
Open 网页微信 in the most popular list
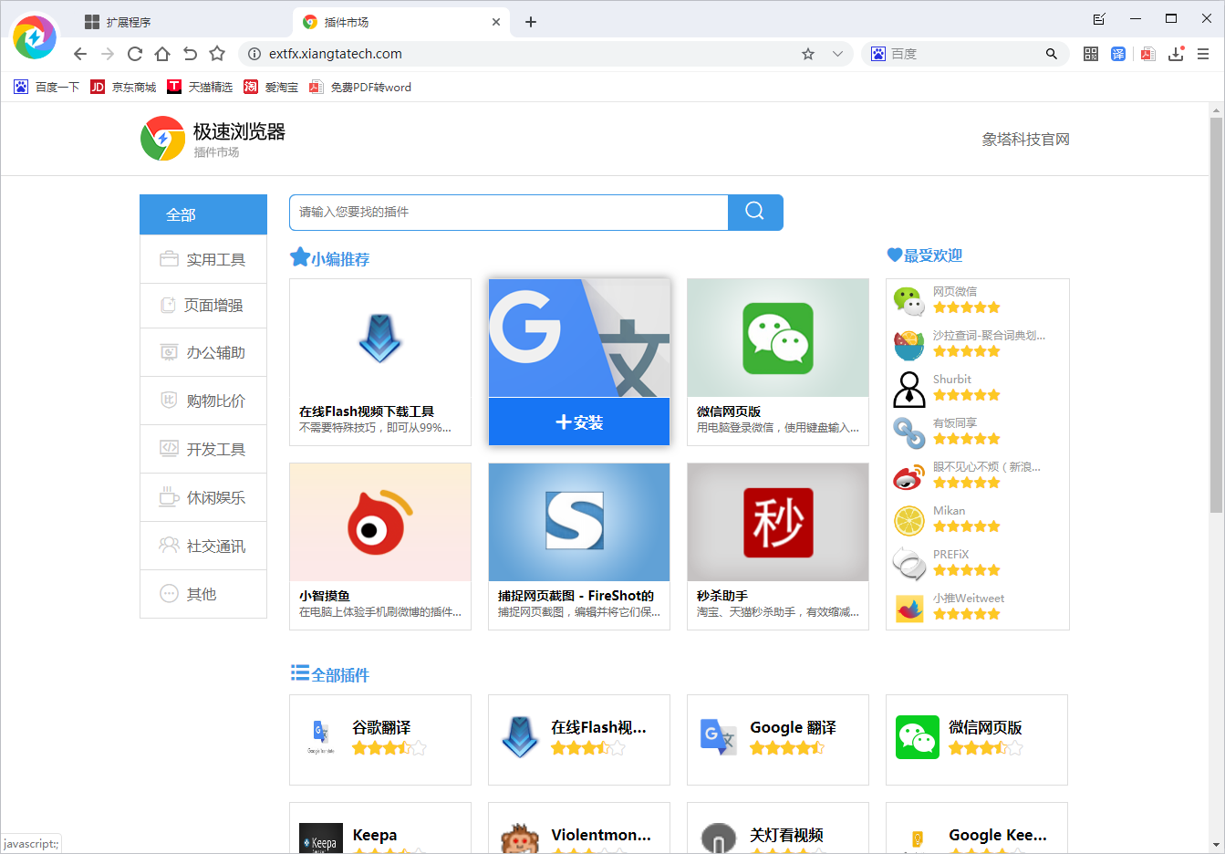(x=977, y=301)
